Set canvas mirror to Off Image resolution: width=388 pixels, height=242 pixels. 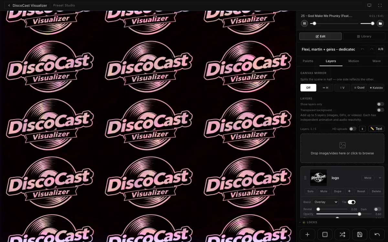[x=308, y=87]
